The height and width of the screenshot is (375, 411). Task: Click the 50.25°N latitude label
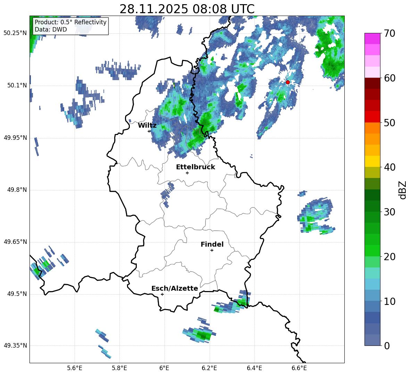click(15, 33)
